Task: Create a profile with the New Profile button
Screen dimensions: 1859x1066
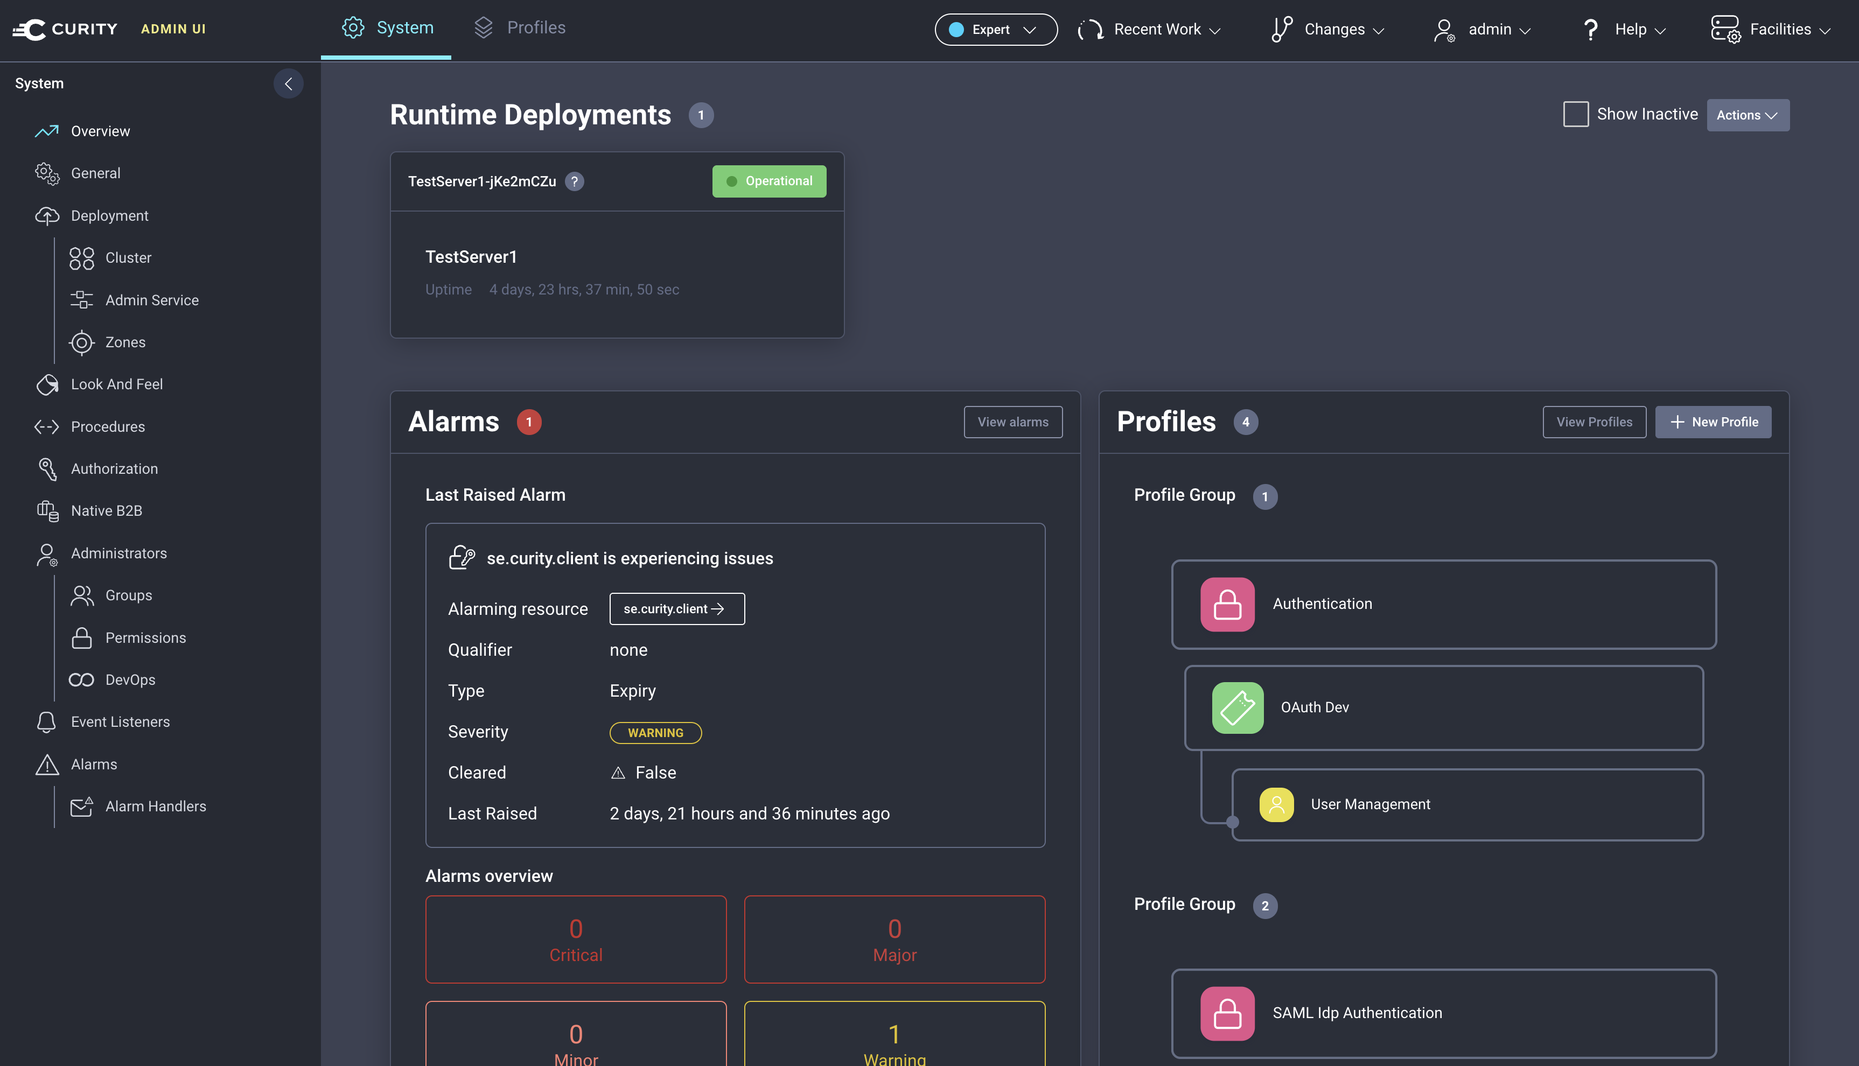Action: point(1713,422)
